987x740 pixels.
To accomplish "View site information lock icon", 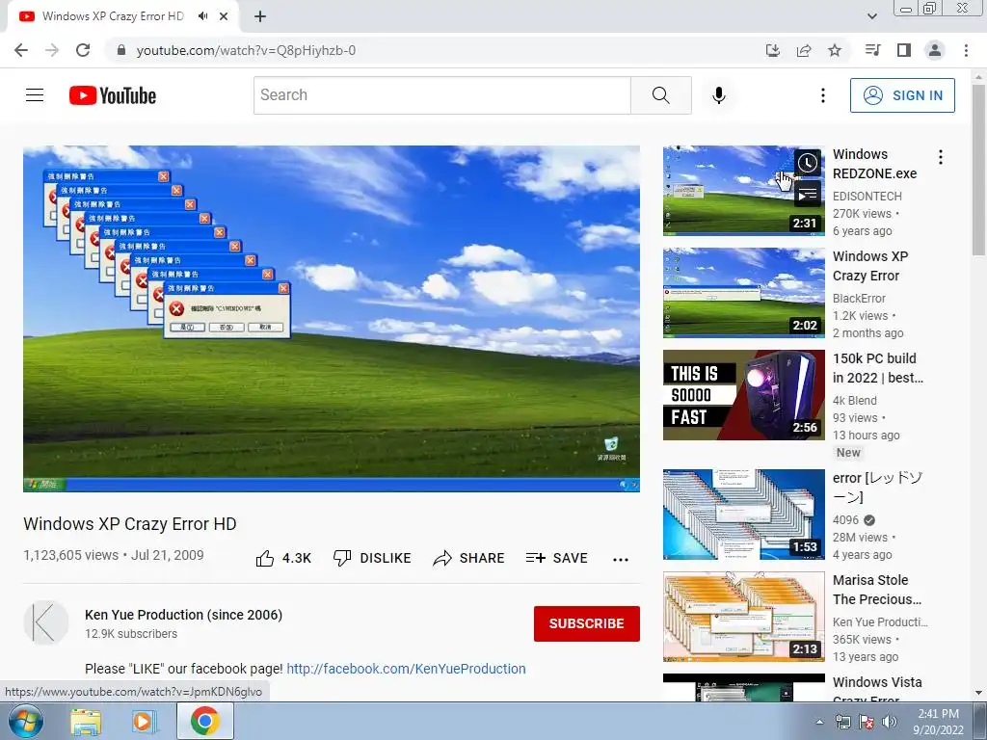I will point(121,50).
